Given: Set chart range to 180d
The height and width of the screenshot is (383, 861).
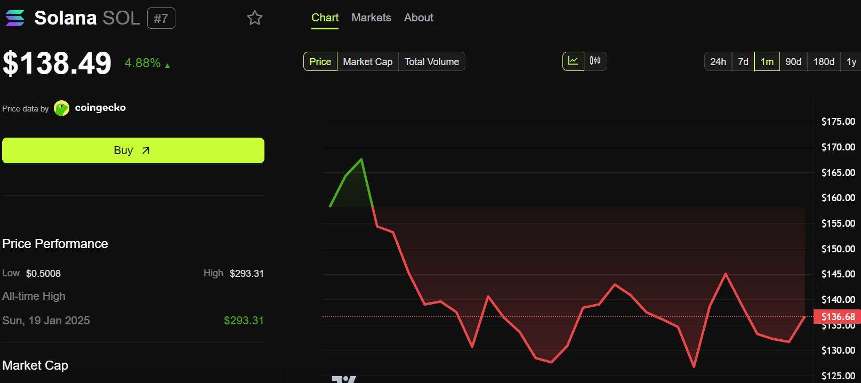Looking at the screenshot, I should coord(824,62).
